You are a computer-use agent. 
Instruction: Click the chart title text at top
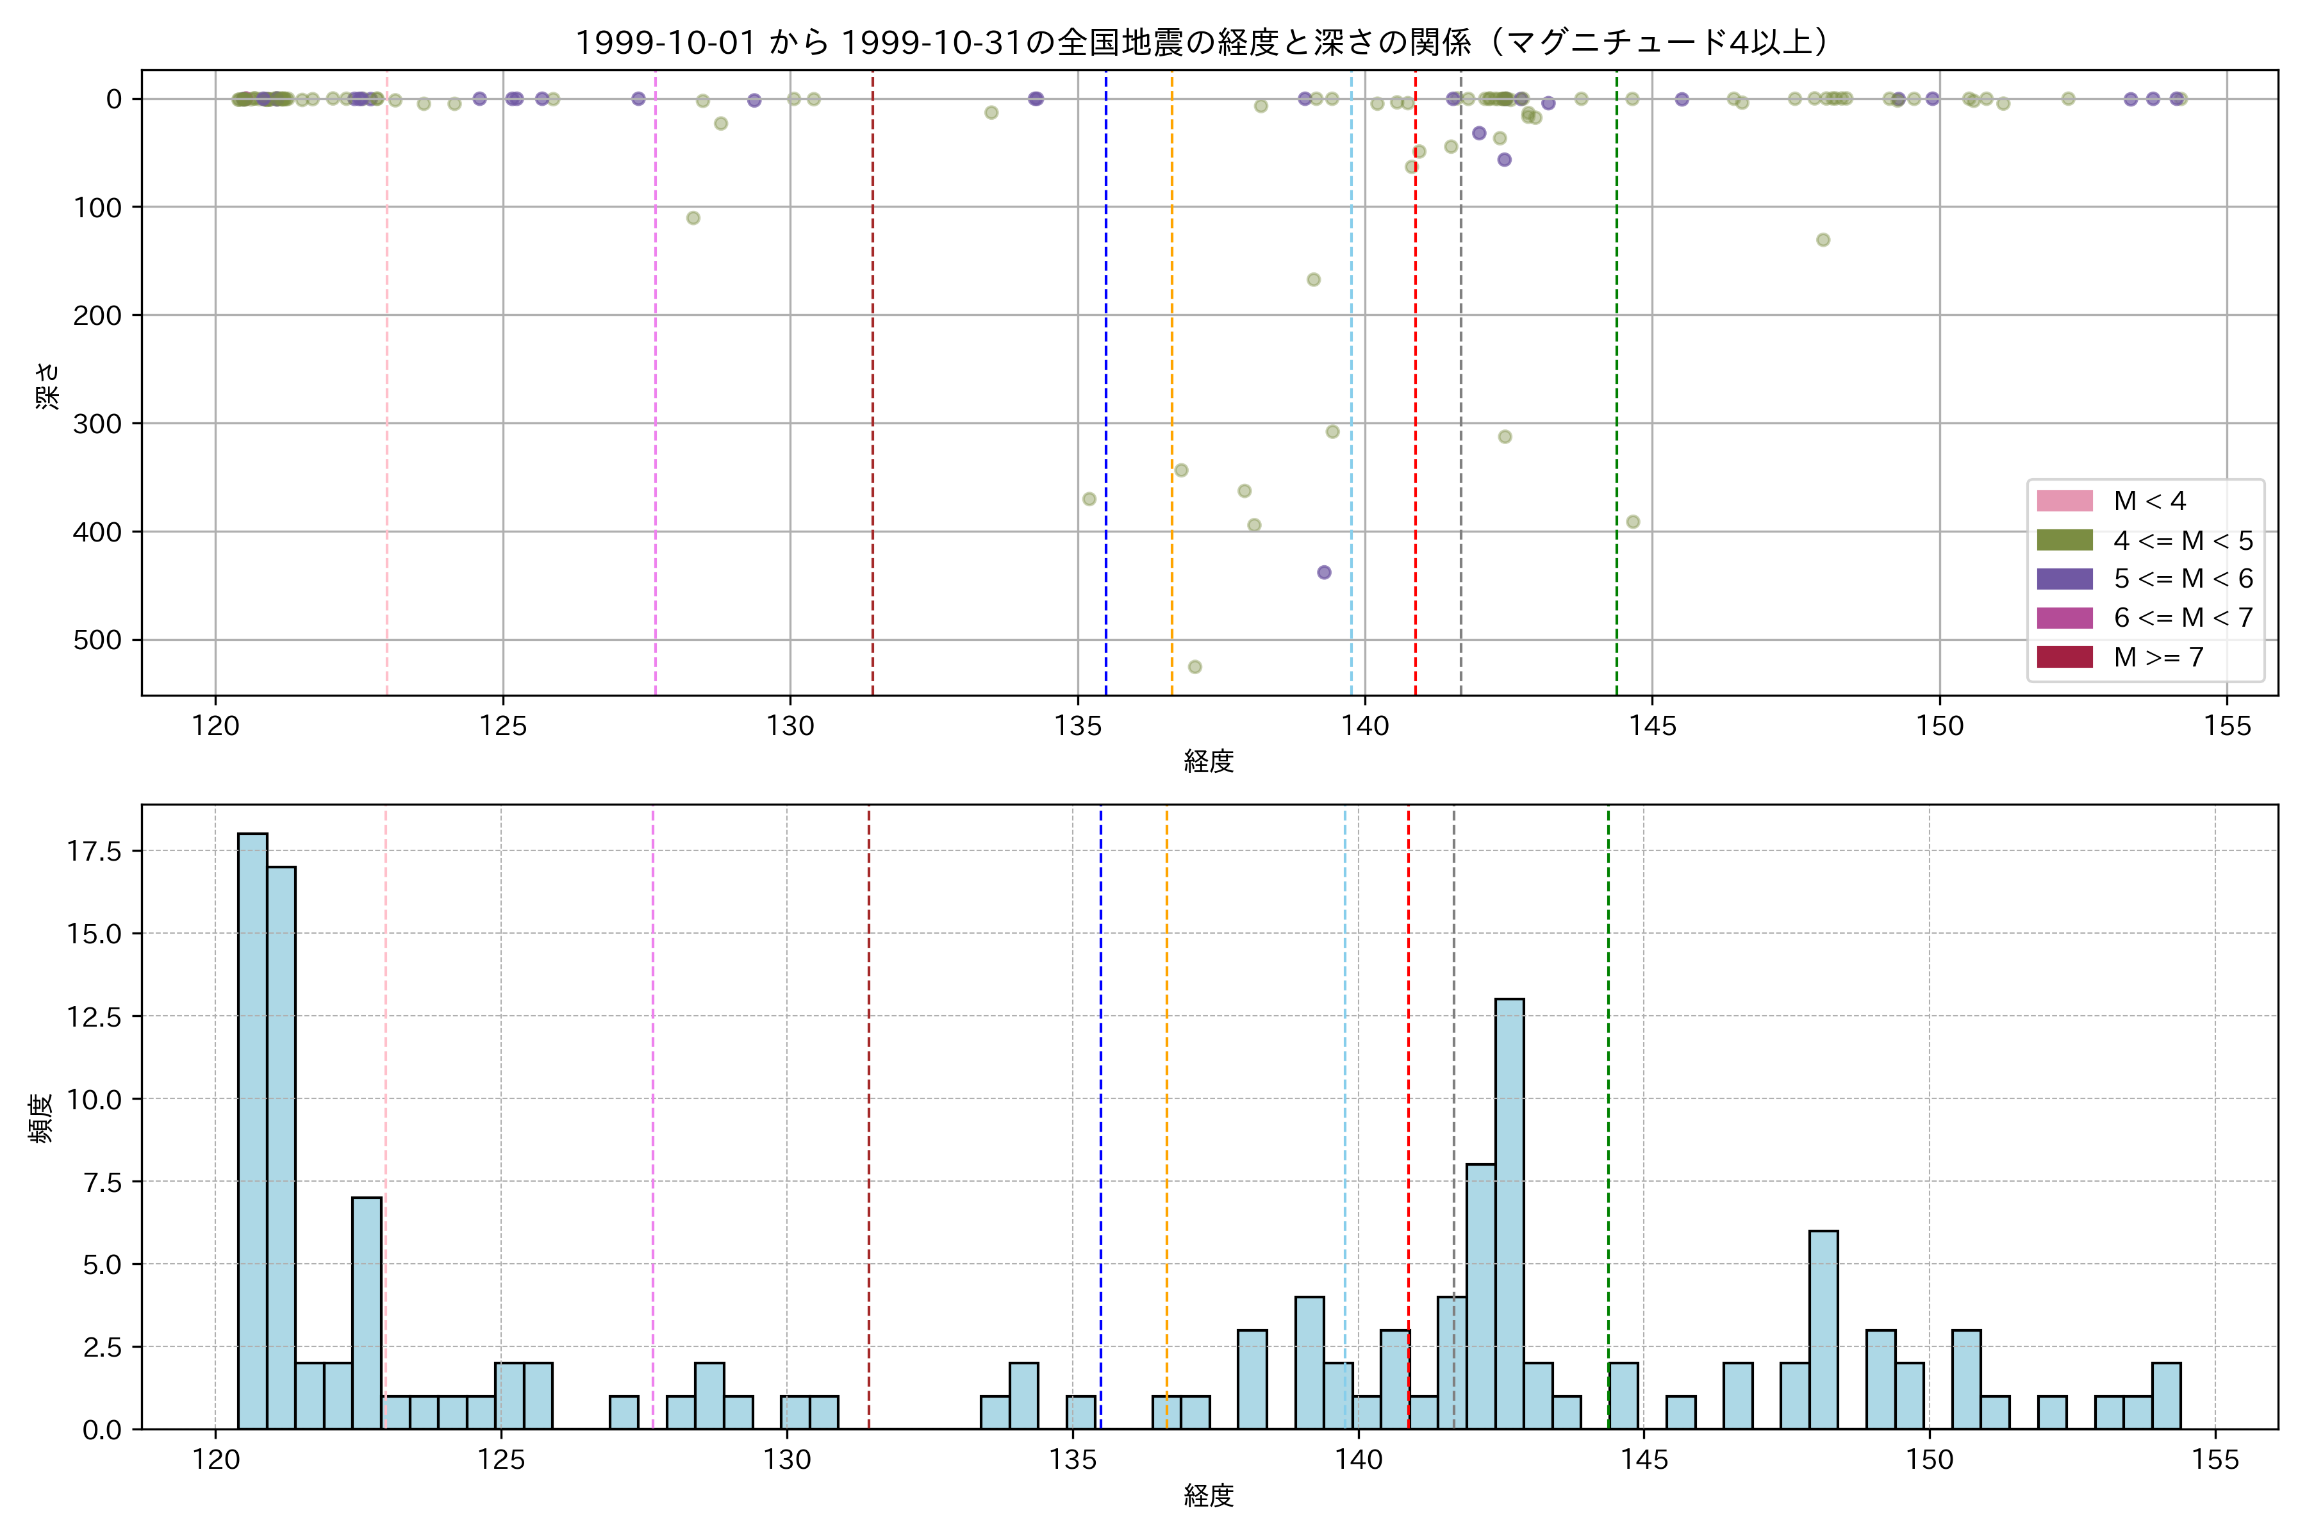point(1202,42)
